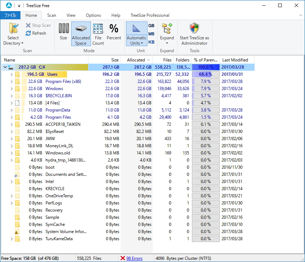This screenshot has width=305, height=262.
Task: Sort by the Name column header
Action: point(45,60)
